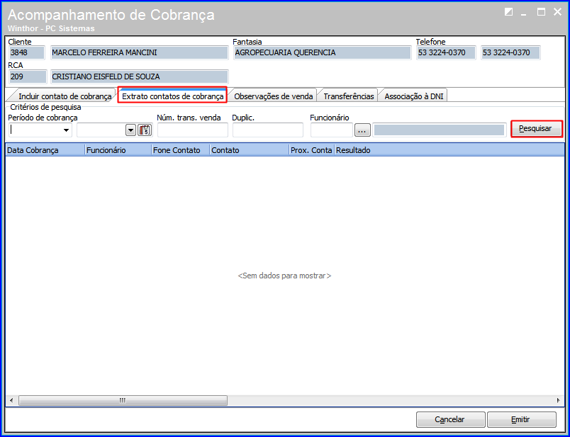Expand the second Período de cobrança date dropdown
The height and width of the screenshot is (437, 570).
click(x=130, y=130)
